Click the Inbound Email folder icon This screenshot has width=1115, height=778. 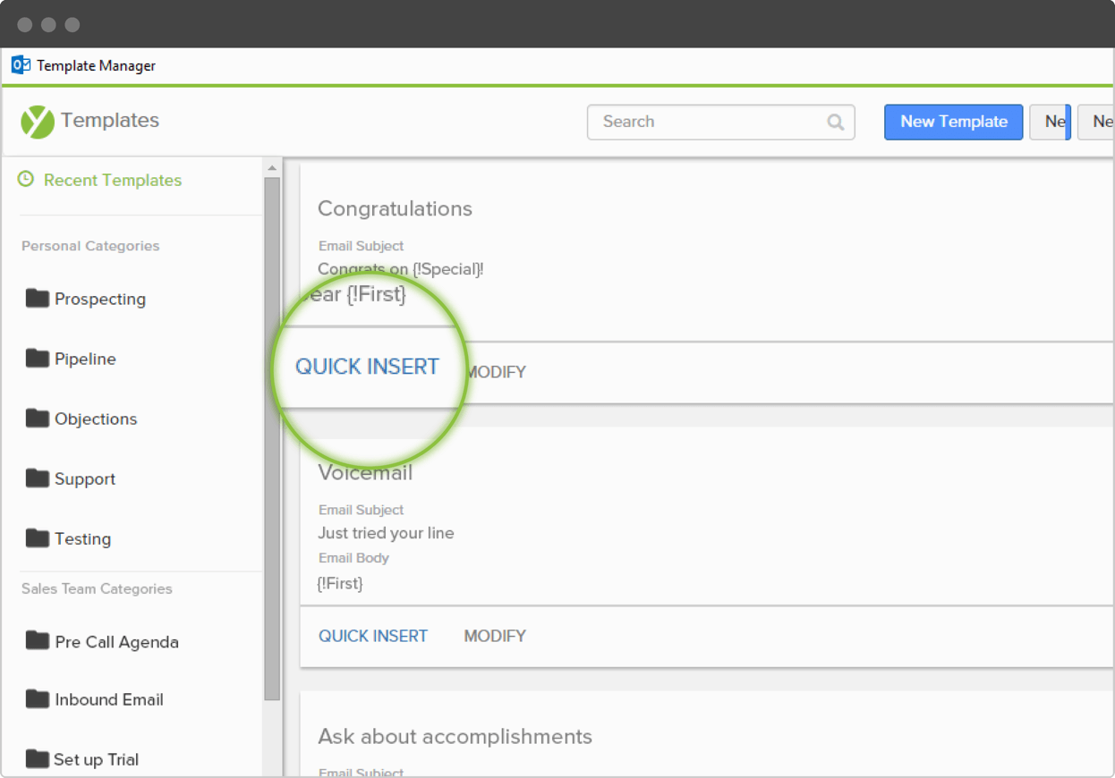point(38,699)
